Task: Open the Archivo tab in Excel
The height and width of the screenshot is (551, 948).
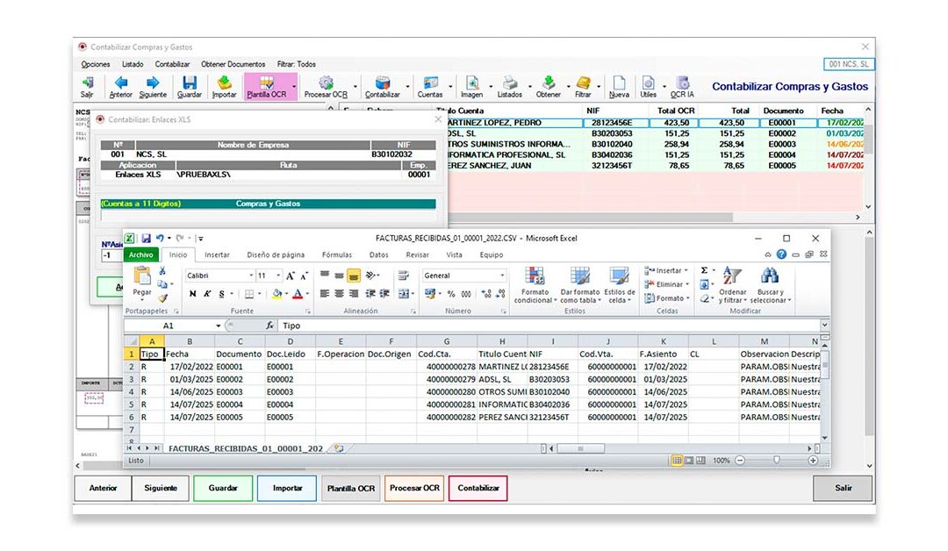Action: pos(140,255)
